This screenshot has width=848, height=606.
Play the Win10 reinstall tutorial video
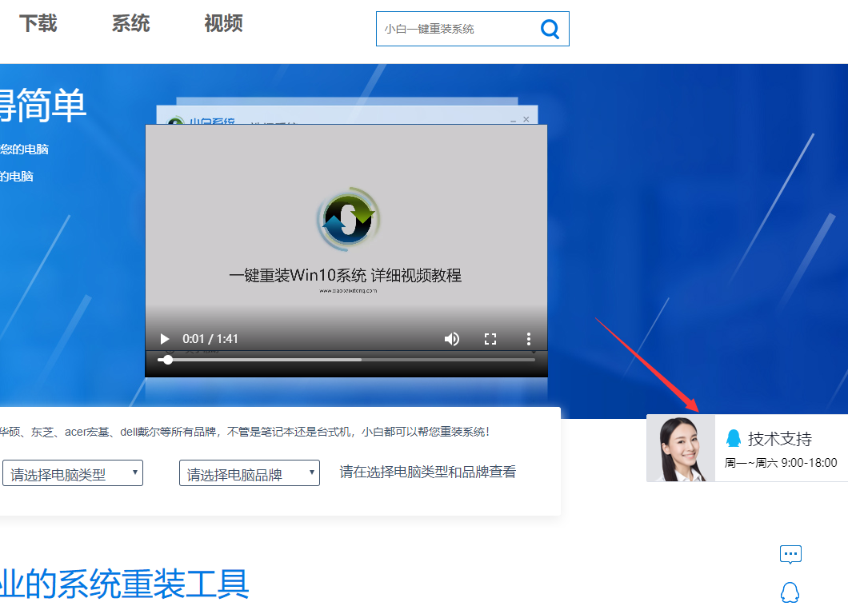[164, 338]
